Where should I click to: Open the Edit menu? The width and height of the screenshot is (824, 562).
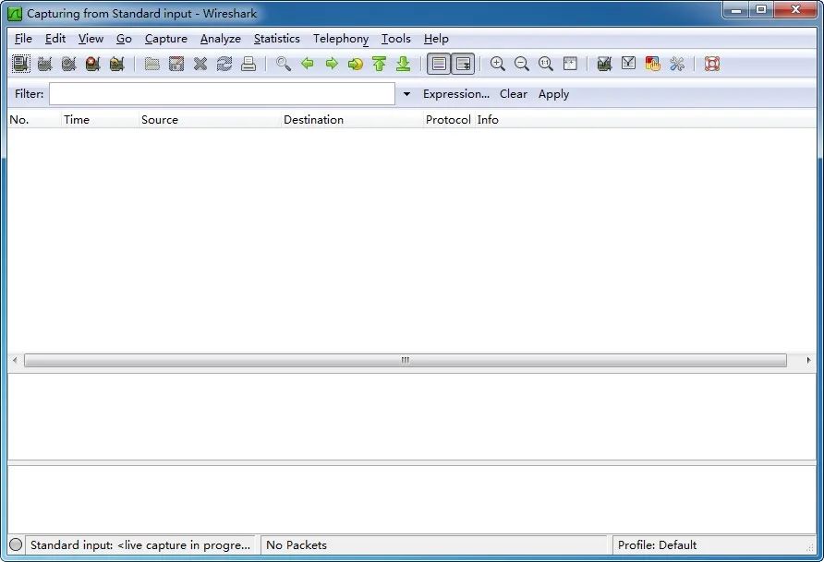pyautogui.click(x=55, y=39)
